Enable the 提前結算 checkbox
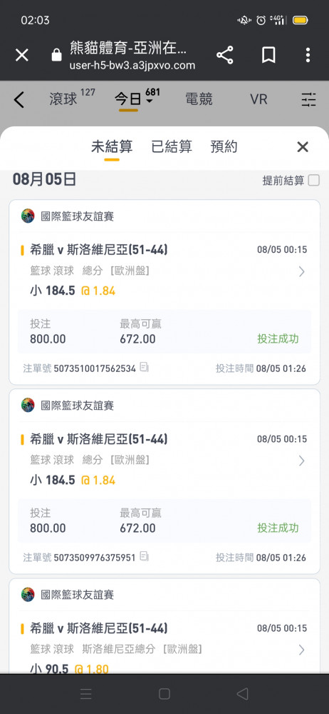Image resolution: width=329 pixels, height=714 pixels. (313, 181)
